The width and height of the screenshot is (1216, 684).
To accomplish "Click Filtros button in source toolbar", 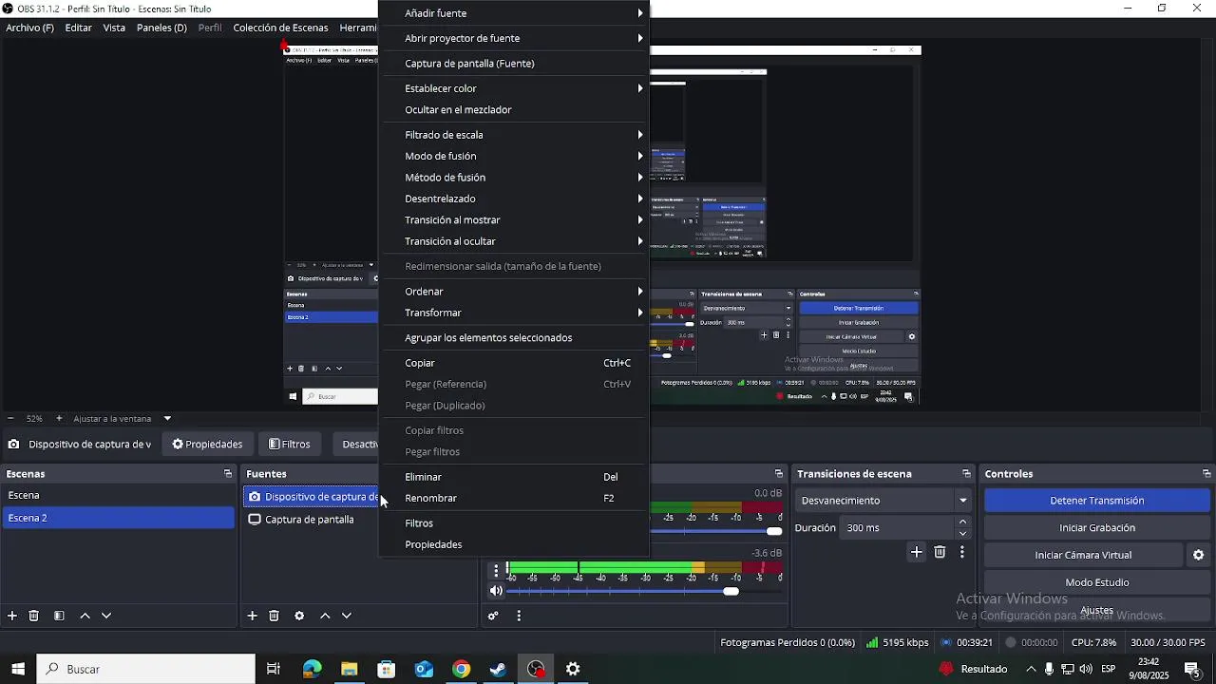I will pyautogui.click(x=290, y=444).
